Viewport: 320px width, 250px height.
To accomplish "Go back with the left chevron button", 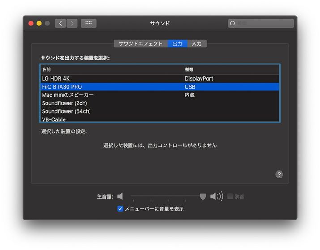I will pos(60,23).
